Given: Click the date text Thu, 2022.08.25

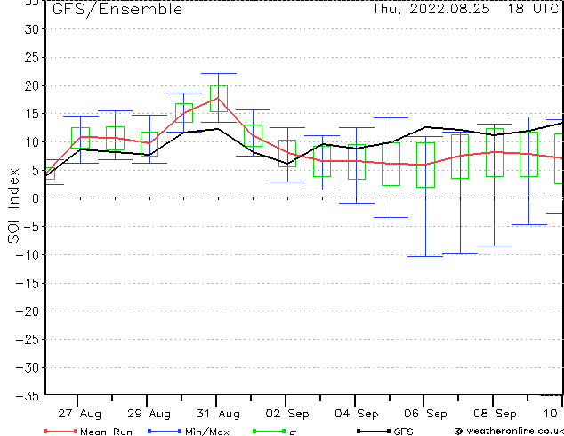Looking at the screenshot, I should click(431, 9).
